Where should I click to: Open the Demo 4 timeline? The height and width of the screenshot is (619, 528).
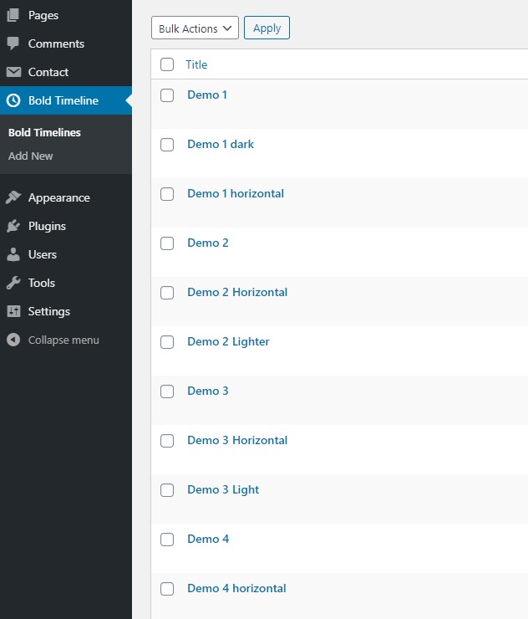(208, 539)
